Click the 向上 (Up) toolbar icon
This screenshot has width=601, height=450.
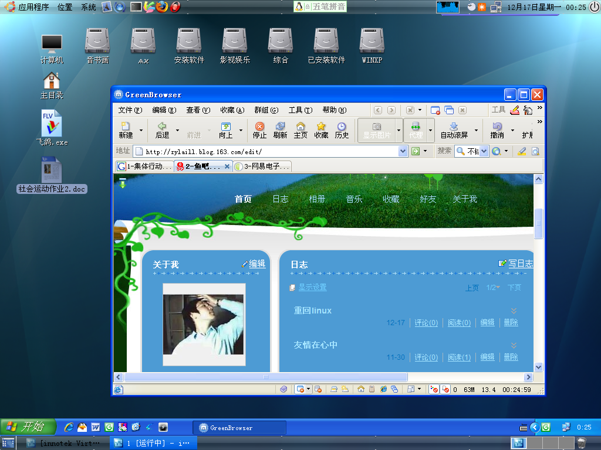point(226,131)
